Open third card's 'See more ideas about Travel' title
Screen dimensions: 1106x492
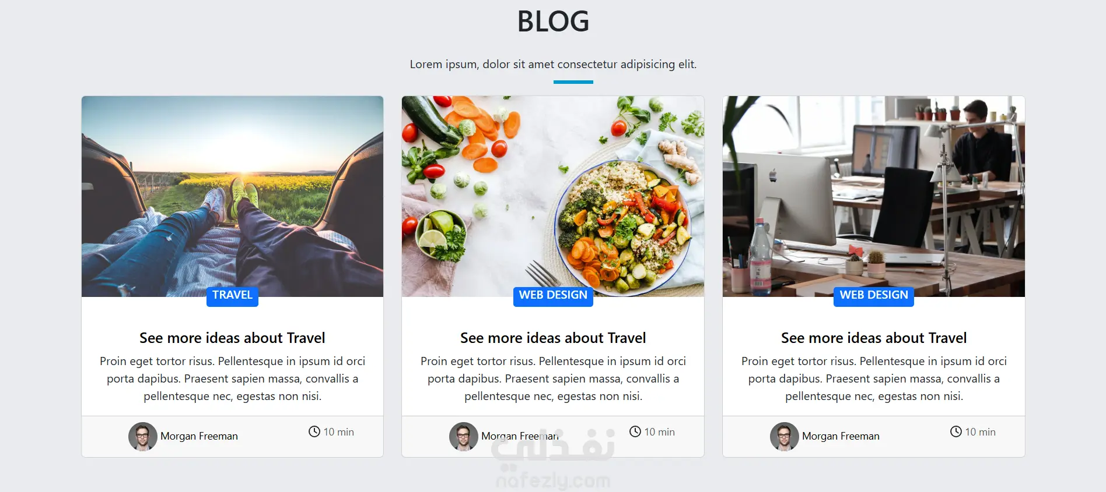874,338
